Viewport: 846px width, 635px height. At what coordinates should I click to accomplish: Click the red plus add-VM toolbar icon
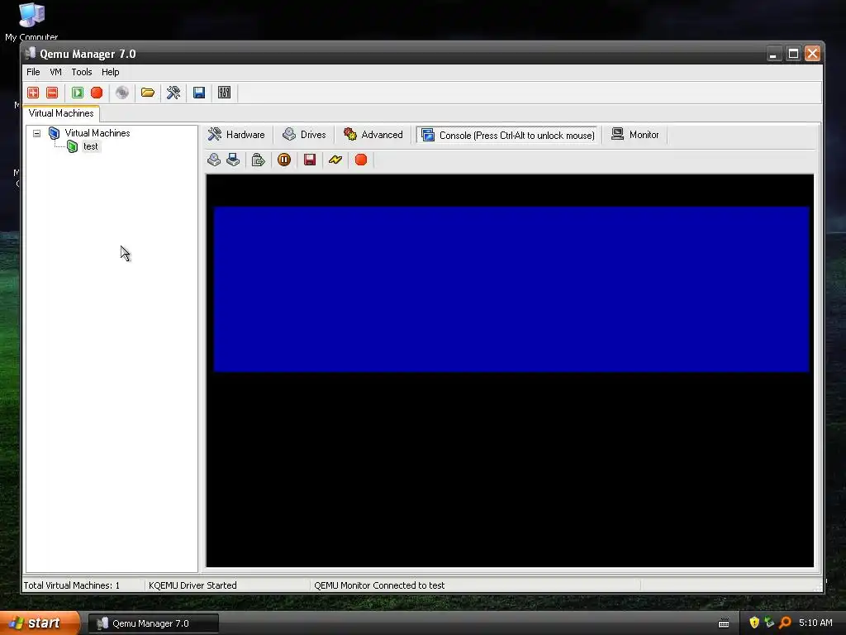[x=33, y=93]
